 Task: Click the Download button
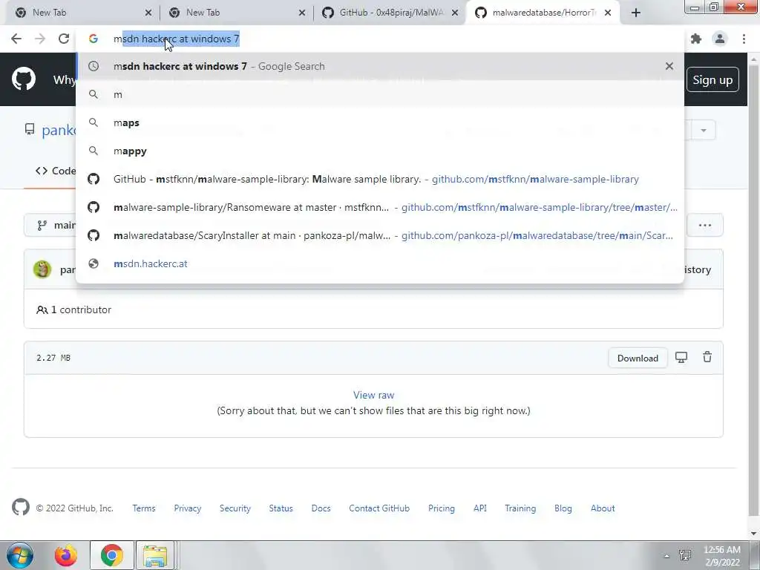[638, 358]
